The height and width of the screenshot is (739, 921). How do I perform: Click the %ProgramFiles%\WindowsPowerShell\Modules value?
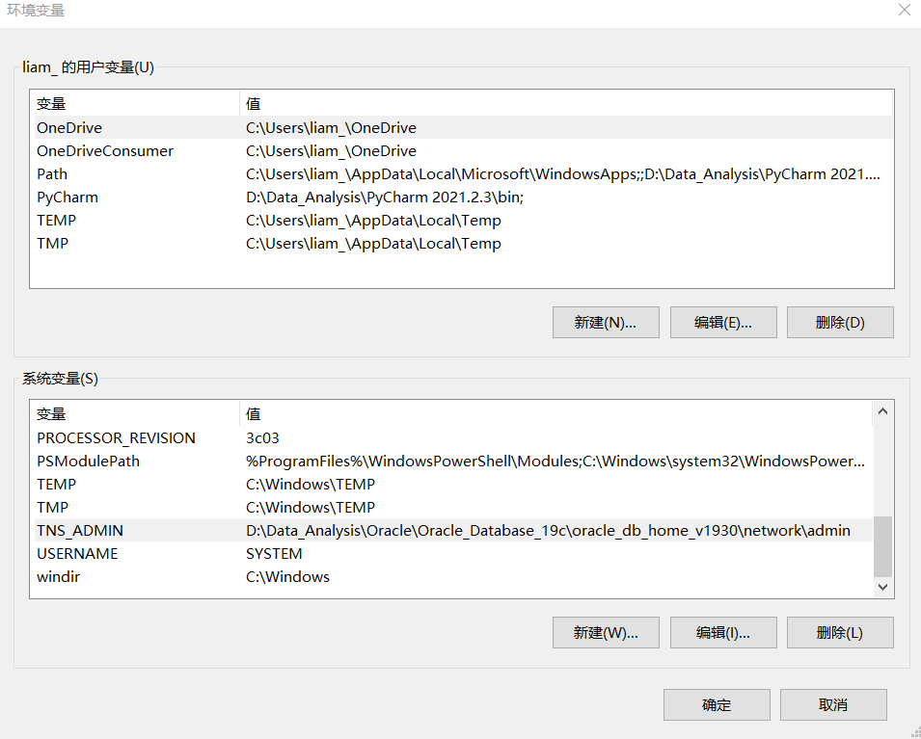[x=555, y=462]
